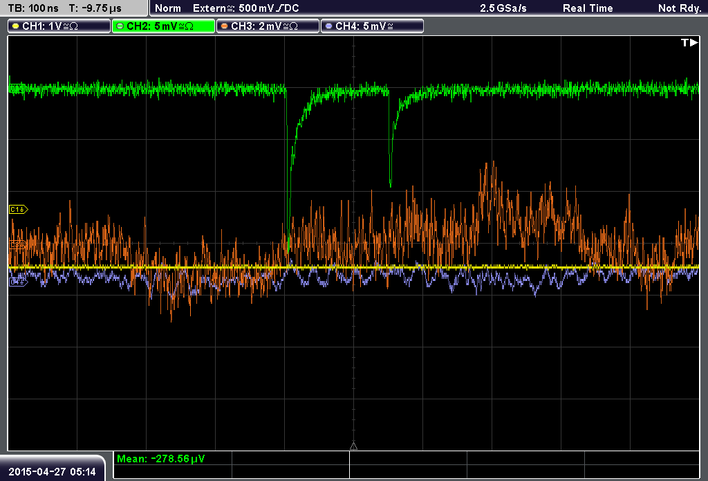
Task: Select the CH4: 5mV channel tab
Action: (372, 26)
